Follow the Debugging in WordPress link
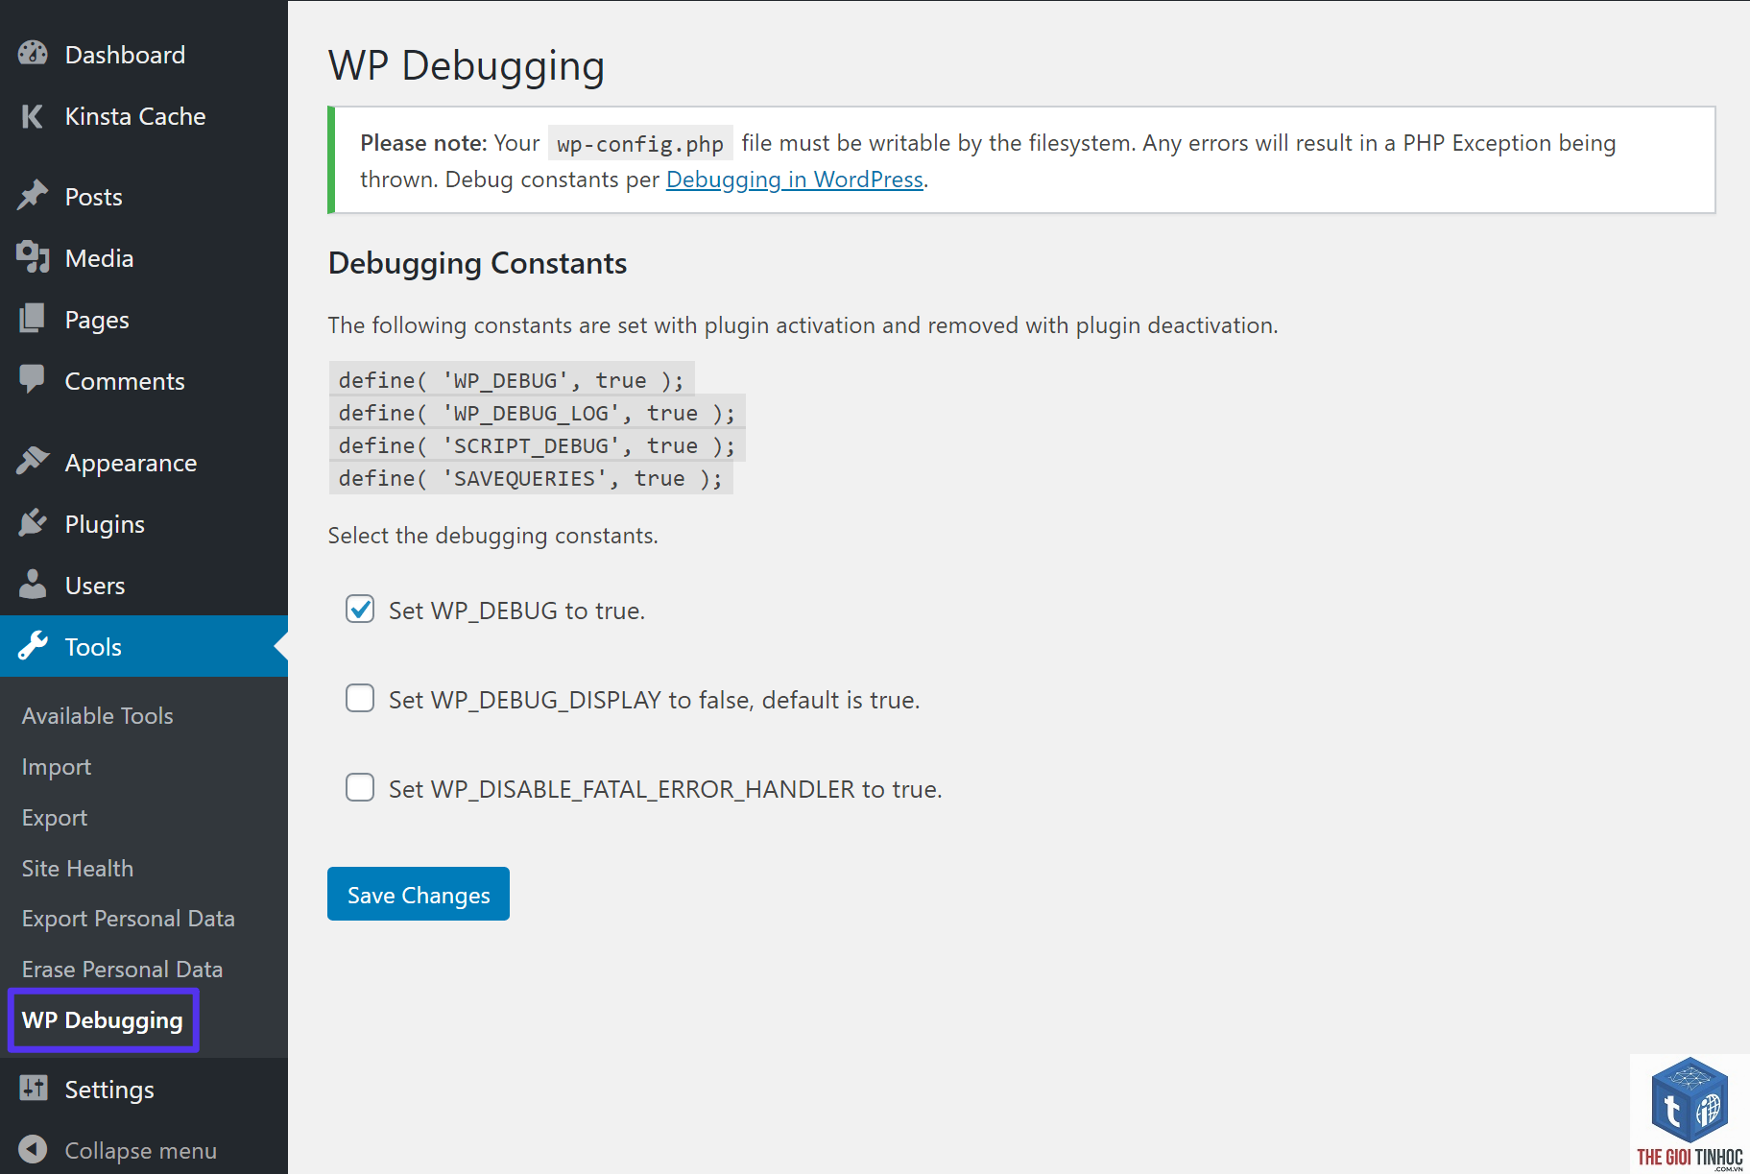This screenshot has height=1174, width=1750. coord(795,180)
